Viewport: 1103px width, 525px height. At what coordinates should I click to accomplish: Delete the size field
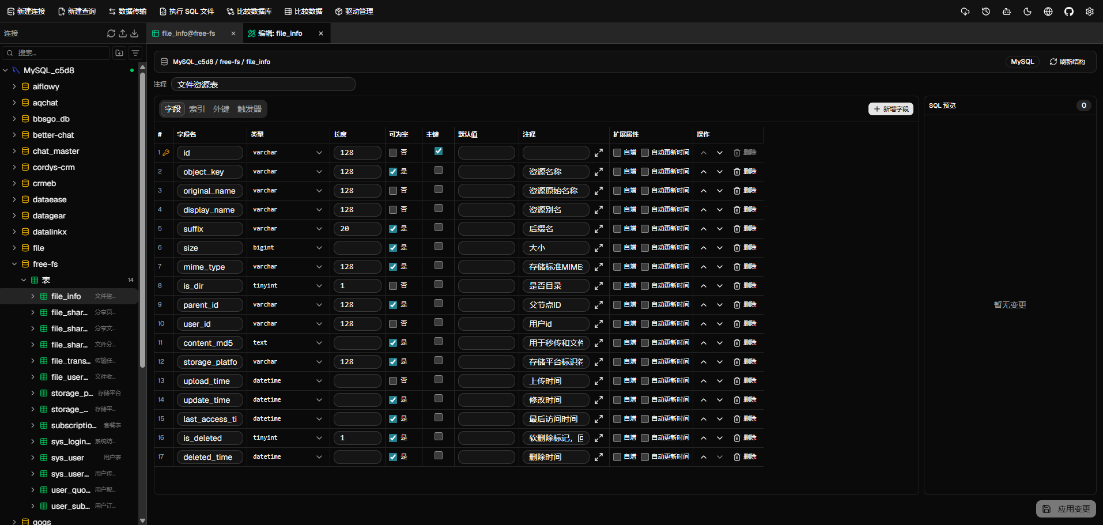tap(745, 248)
